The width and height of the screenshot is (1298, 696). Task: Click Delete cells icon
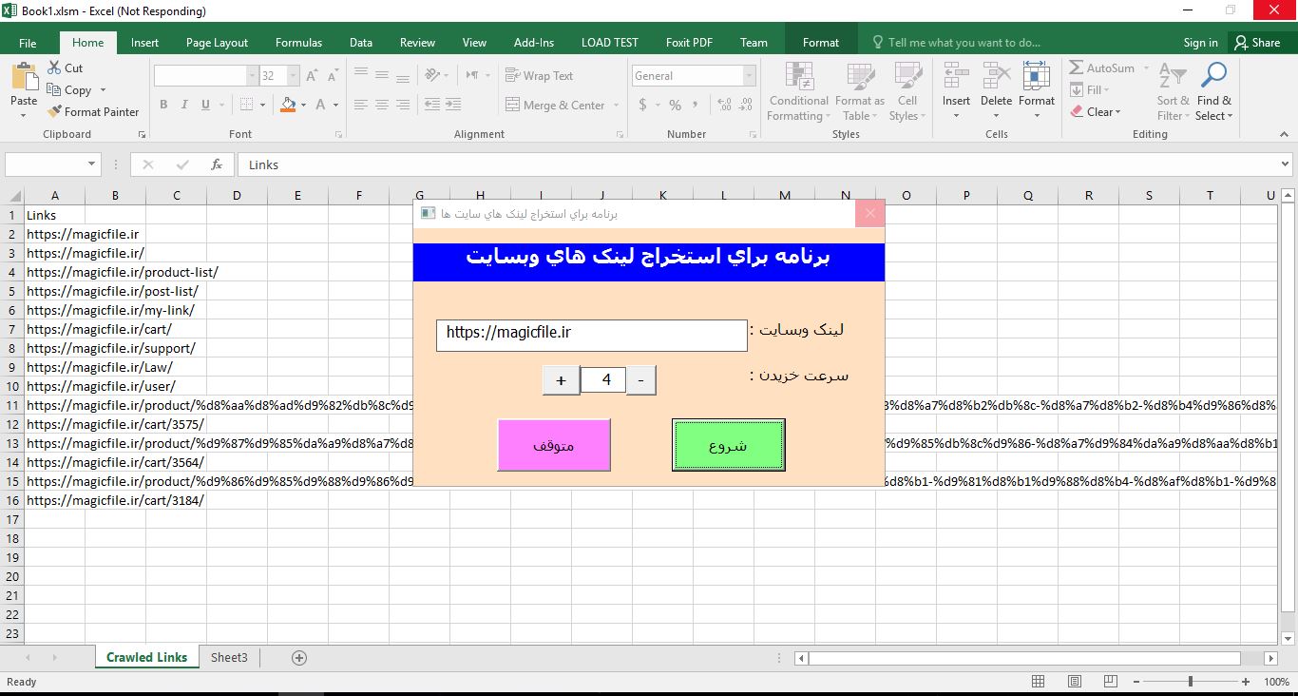tap(996, 76)
